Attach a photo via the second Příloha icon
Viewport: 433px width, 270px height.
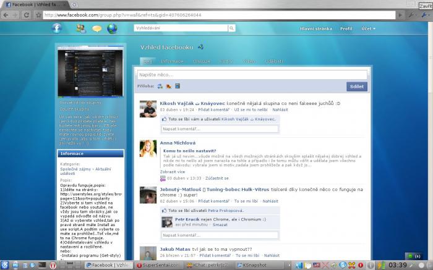click(169, 86)
